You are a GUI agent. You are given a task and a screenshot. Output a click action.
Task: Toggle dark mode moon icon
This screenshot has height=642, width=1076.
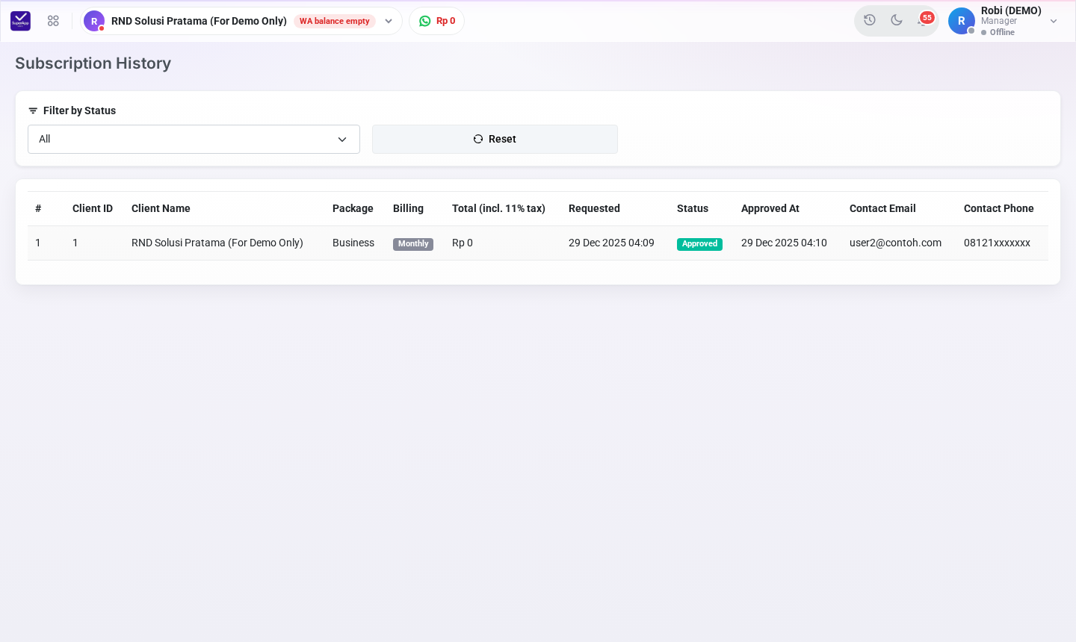pyautogui.click(x=897, y=20)
